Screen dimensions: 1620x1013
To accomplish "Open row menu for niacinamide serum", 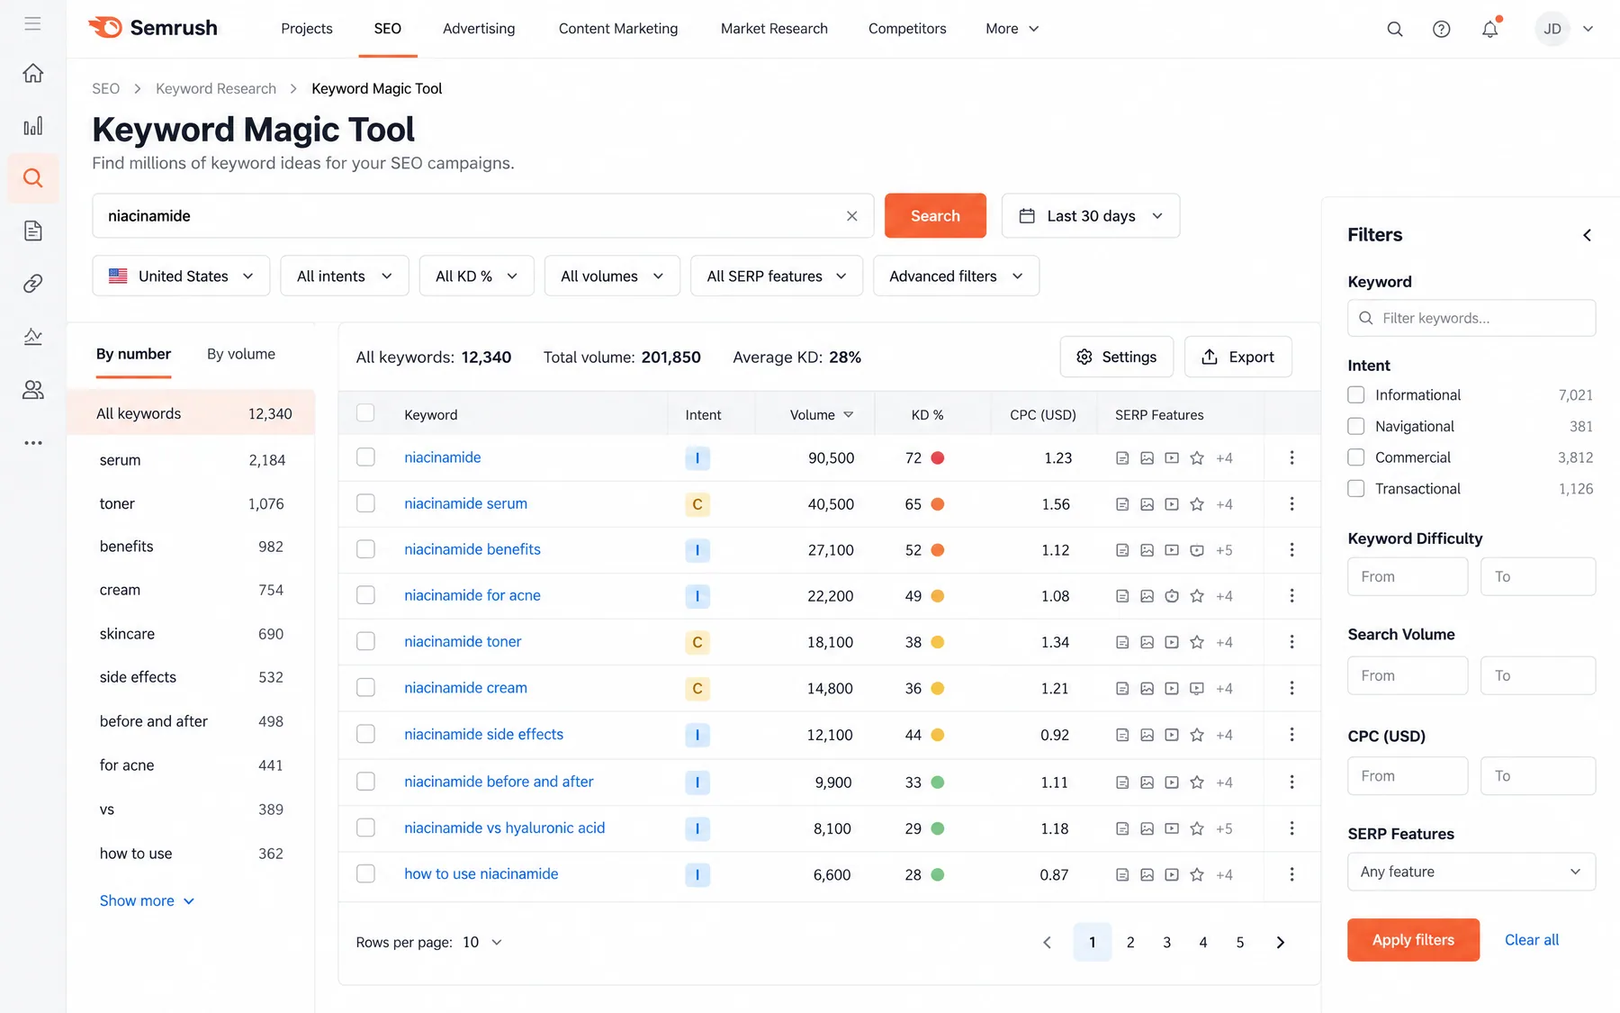I will point(1291,504).
